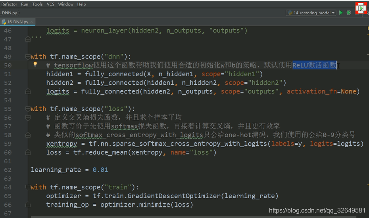Click training_op variable on line 66
369x218 pixels.
point(67,205)
